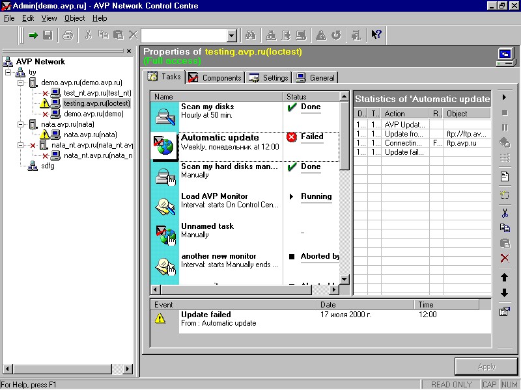Click the Failed status link for Automatic update

pyautogui.click(x=312, y=136)
